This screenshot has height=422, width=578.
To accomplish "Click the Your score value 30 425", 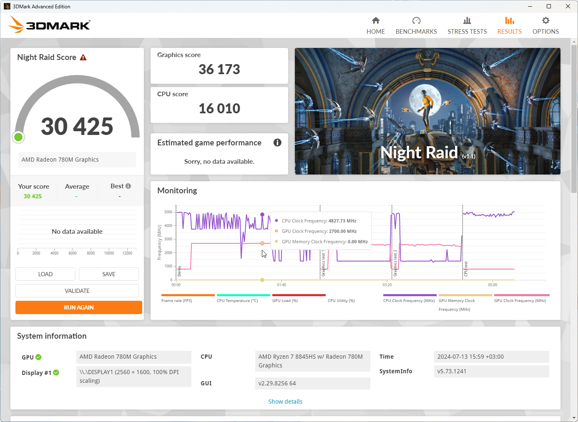I will tap(33, 196).
